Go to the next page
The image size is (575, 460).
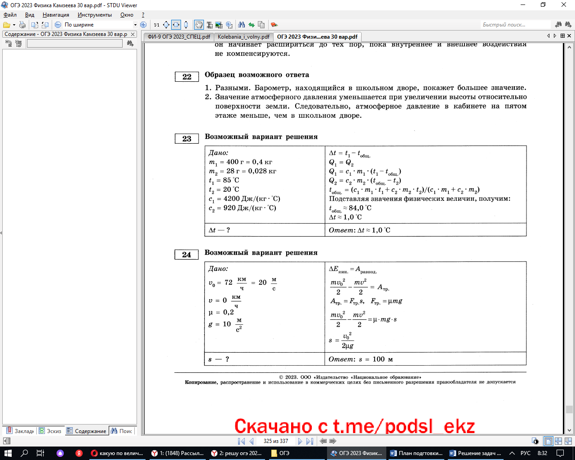pyautogui.click(x=300, y=441)
